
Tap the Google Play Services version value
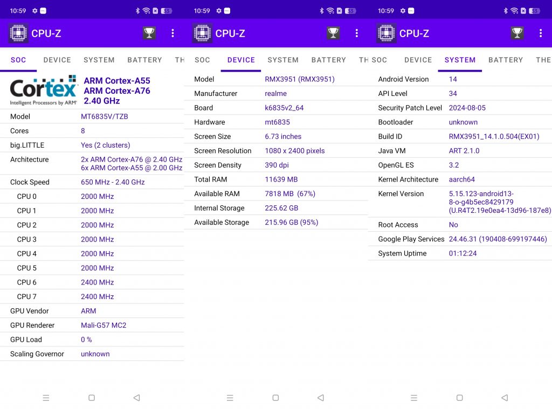tap(498, 239)
